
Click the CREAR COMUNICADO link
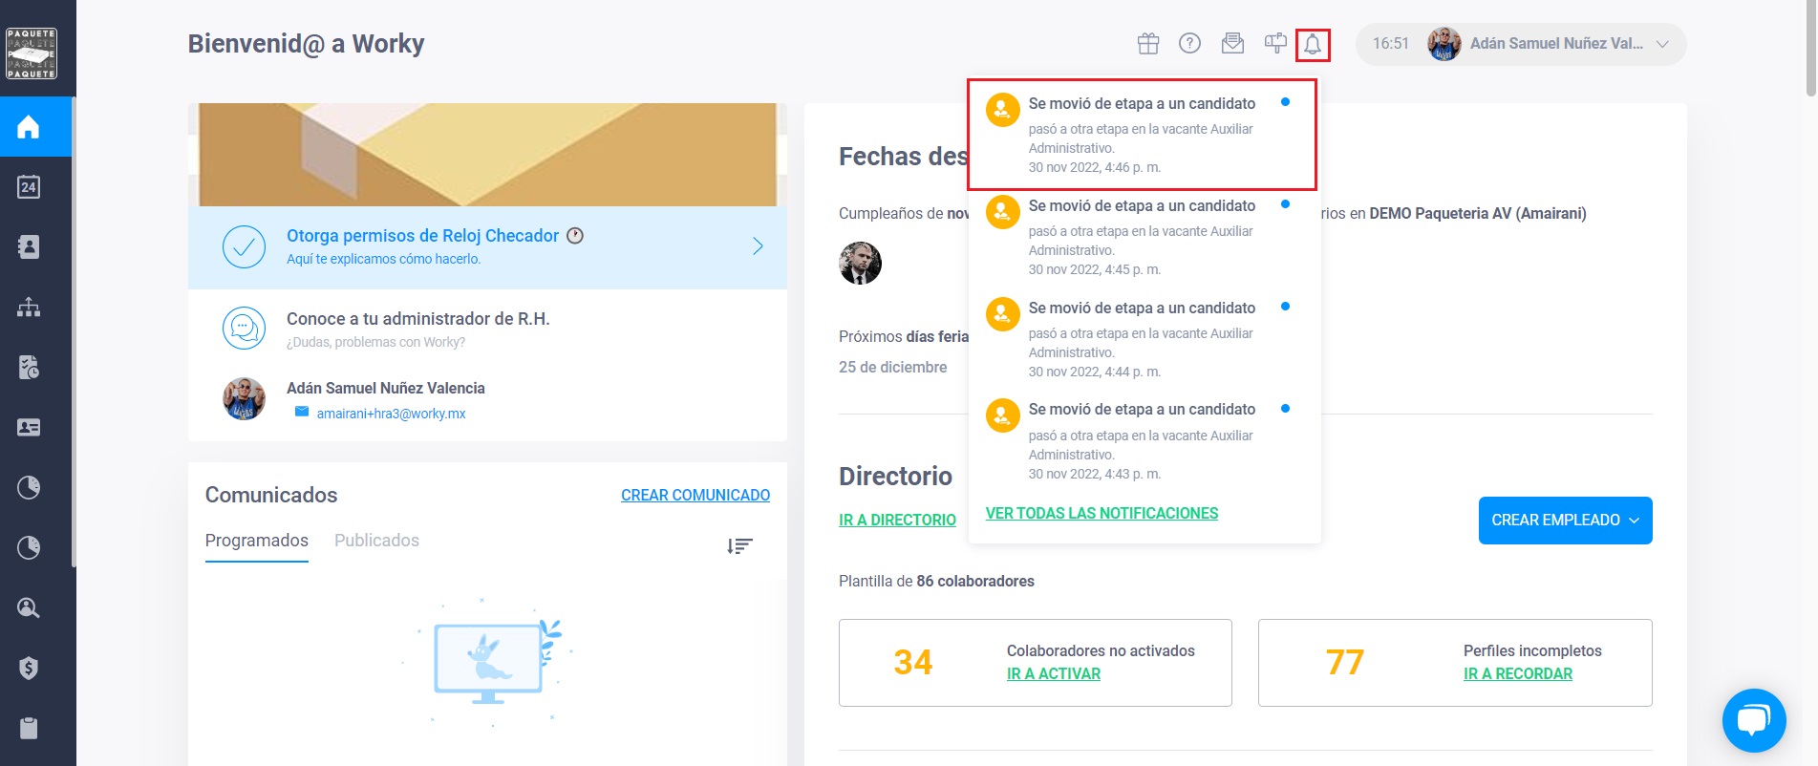tap(695, 495)
